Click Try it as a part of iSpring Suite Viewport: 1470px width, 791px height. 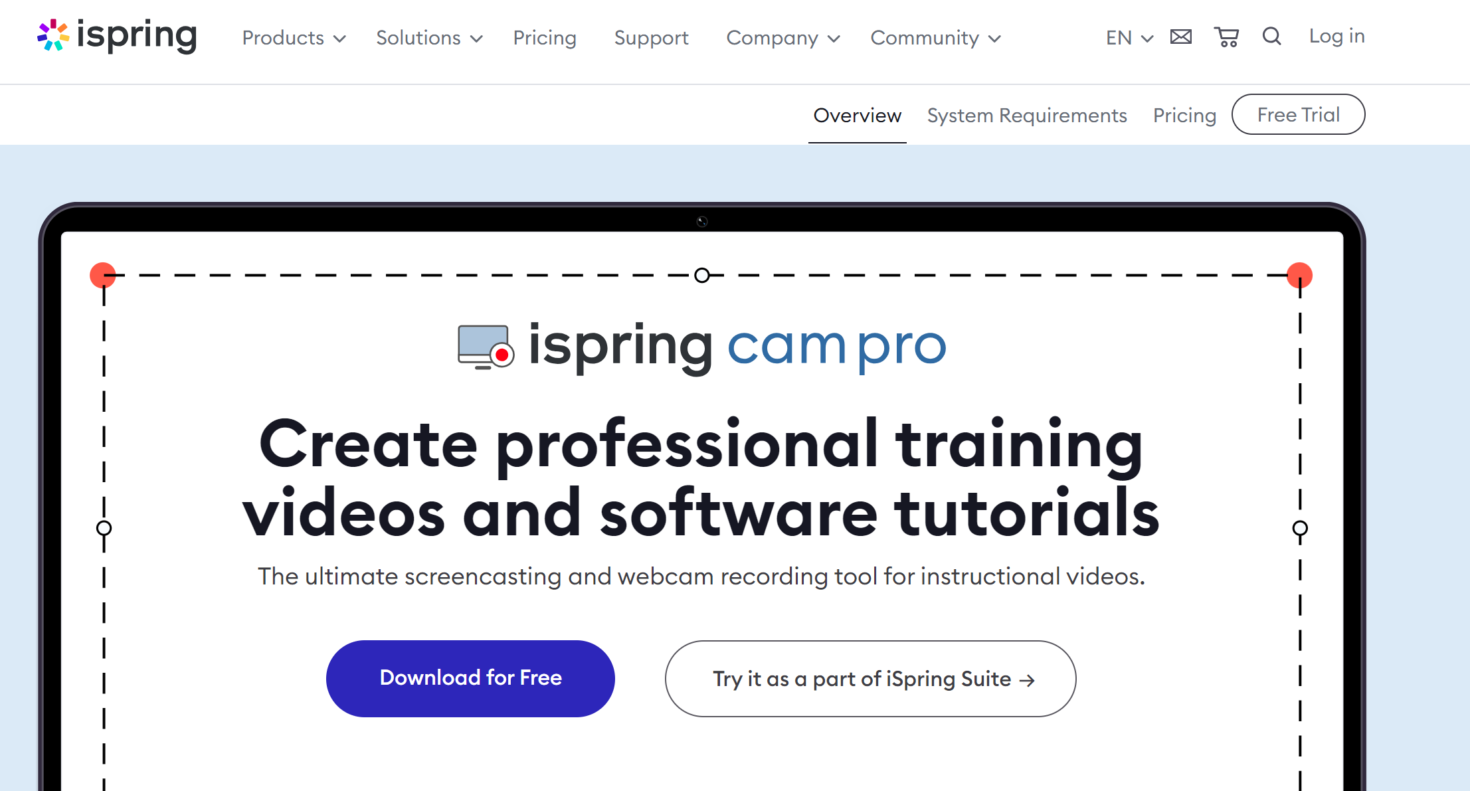[x=870, y=678]
